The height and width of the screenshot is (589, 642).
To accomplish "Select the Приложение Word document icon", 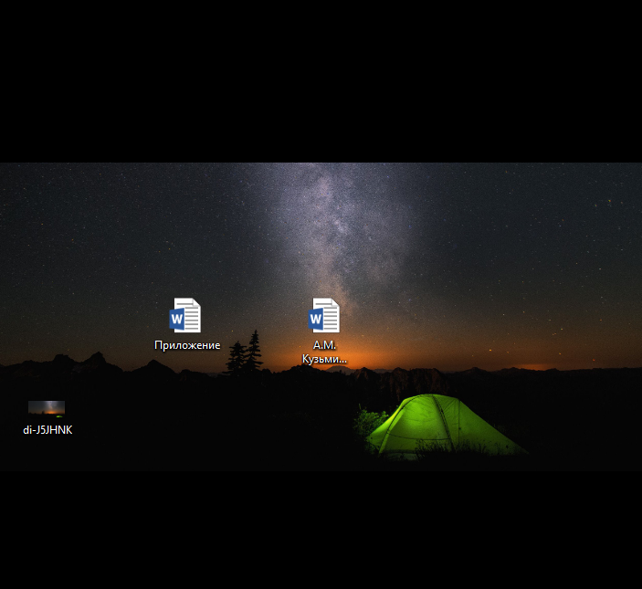I will pyautogui.click(x=185, y=315).
